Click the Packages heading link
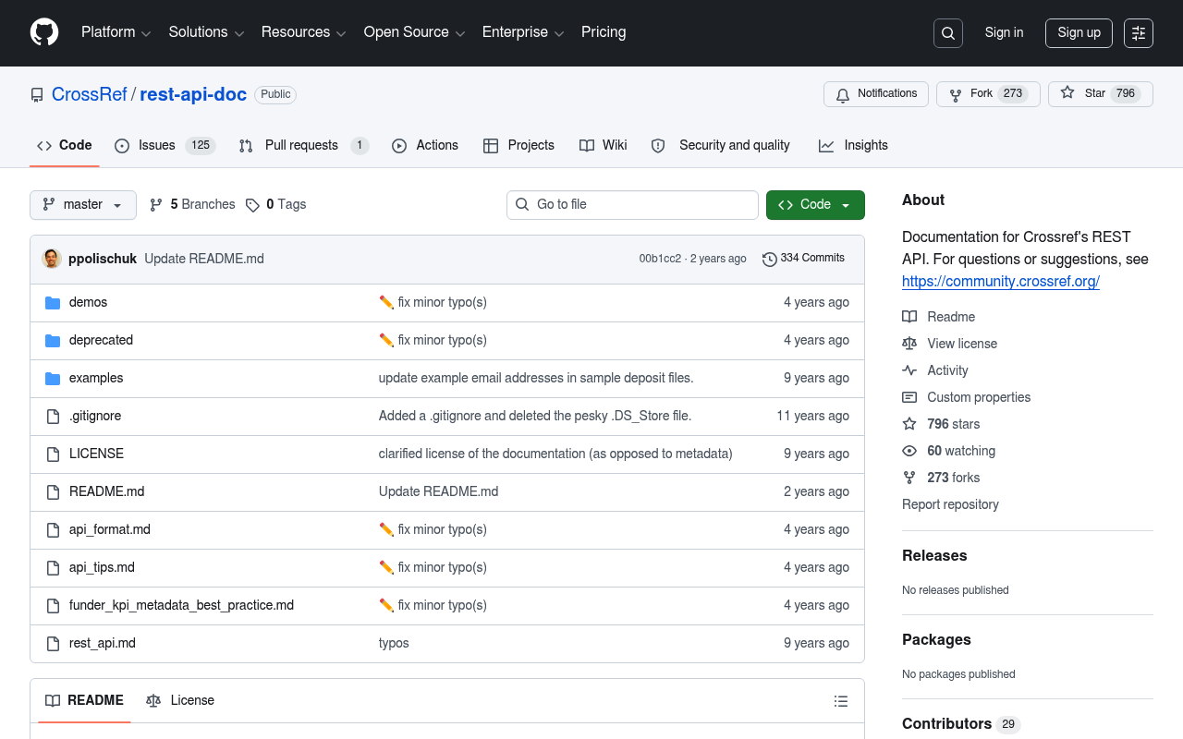This screenshot has height=739, width=1183. pos(936,639)
